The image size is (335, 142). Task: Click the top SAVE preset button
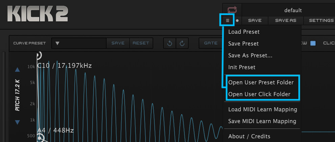(x=255, y=21)
